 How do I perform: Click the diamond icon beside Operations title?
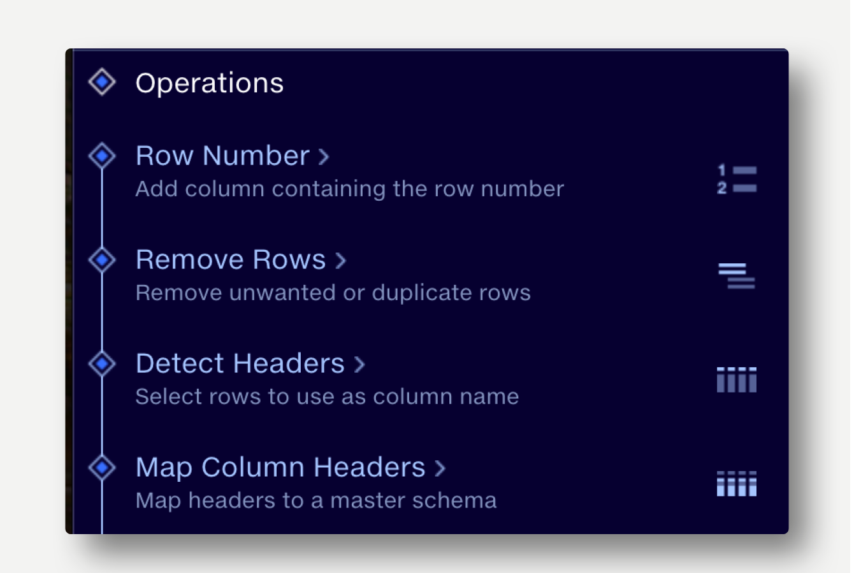pyautogui.click(x=102, y=82)
